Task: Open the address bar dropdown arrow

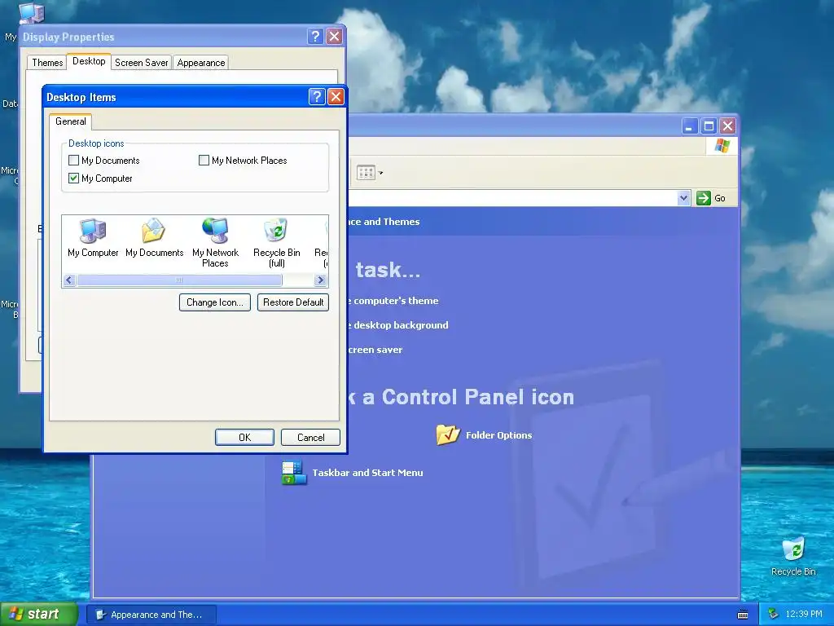Action: [684, 198]
